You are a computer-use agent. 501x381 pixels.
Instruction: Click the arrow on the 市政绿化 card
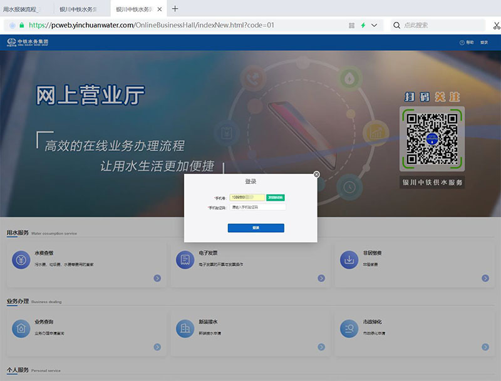(x=485, y=346)
